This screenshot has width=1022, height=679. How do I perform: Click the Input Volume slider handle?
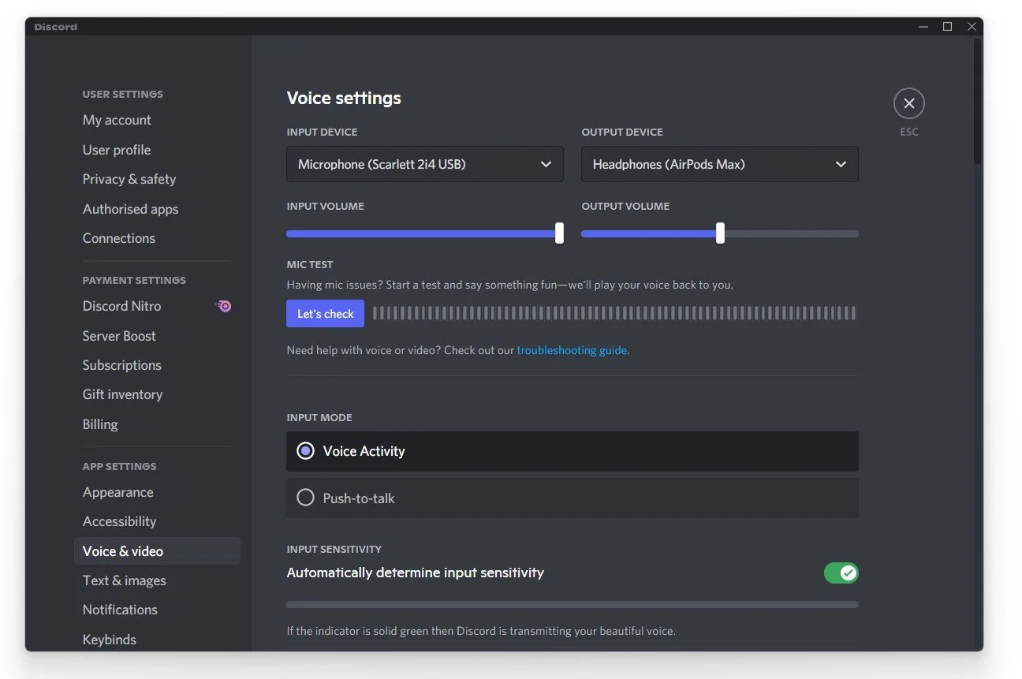(559, 233)
